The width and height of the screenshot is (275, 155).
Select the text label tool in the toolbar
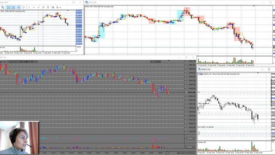click(x=48, y=7)
